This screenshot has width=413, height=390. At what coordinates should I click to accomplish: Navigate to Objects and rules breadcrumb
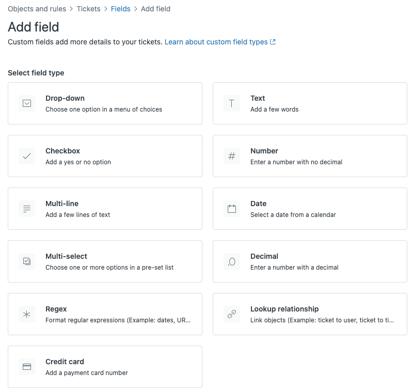point(37,9)
